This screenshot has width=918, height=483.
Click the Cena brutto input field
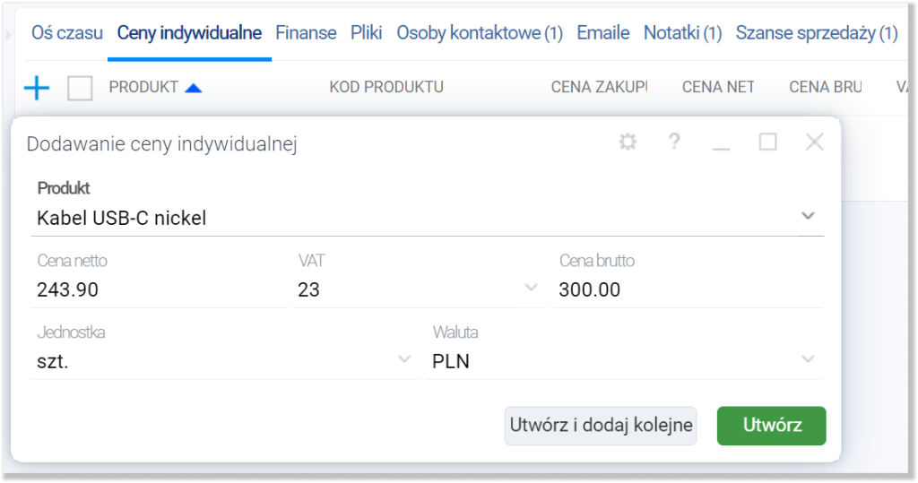pyautogui.click(x=686, y=289)
